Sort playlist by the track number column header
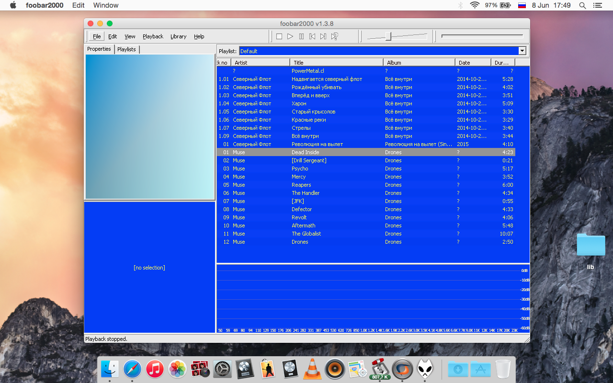This screenshot has width=613, height=383. click(224, 62)
